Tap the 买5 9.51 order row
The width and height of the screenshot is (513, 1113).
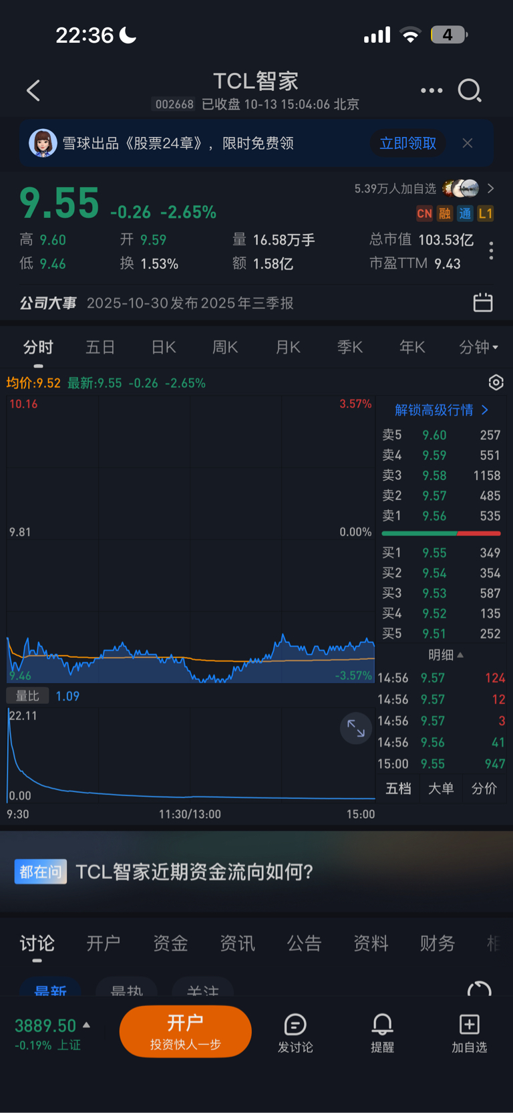tap(441, 634)
